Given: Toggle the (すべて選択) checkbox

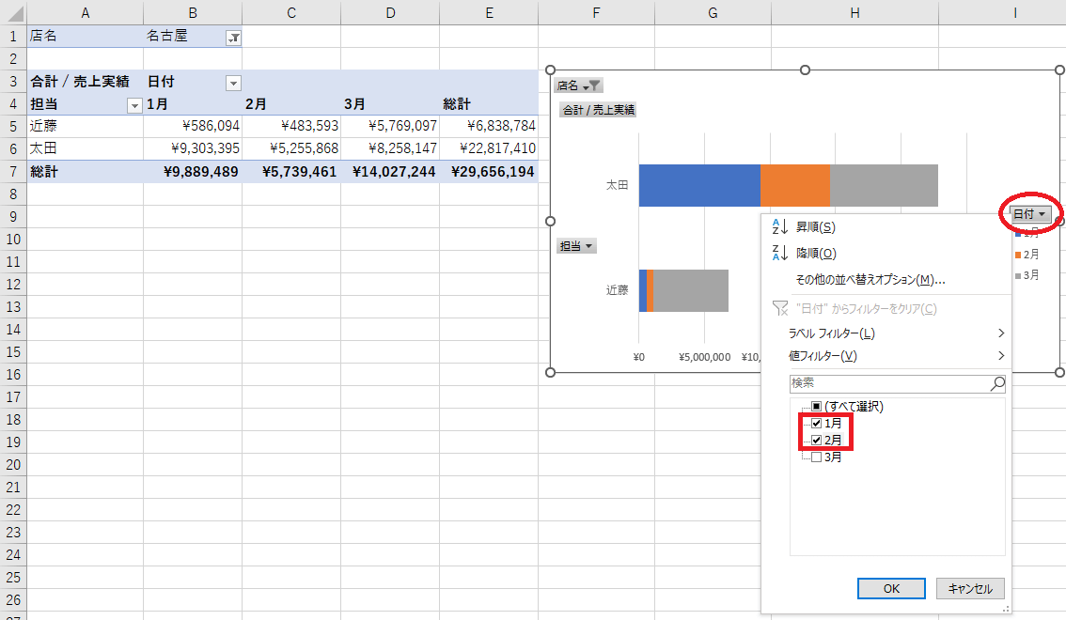Looking at the screenshot, I should pos(816,407).
